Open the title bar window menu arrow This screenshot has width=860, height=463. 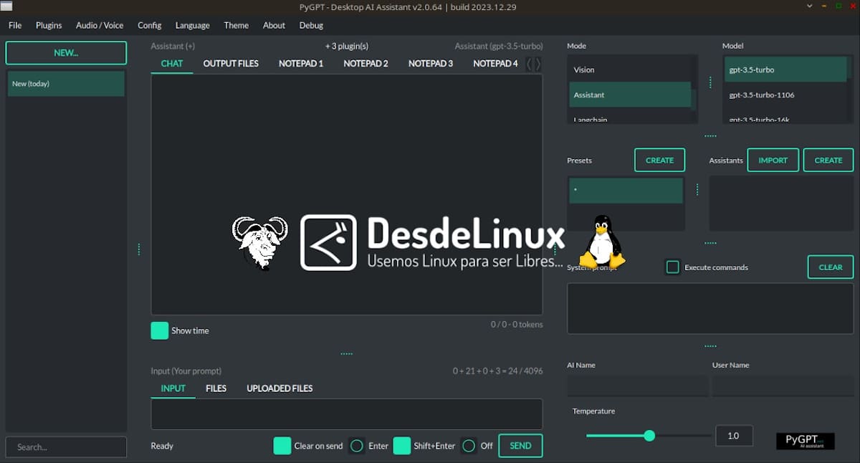809,6
